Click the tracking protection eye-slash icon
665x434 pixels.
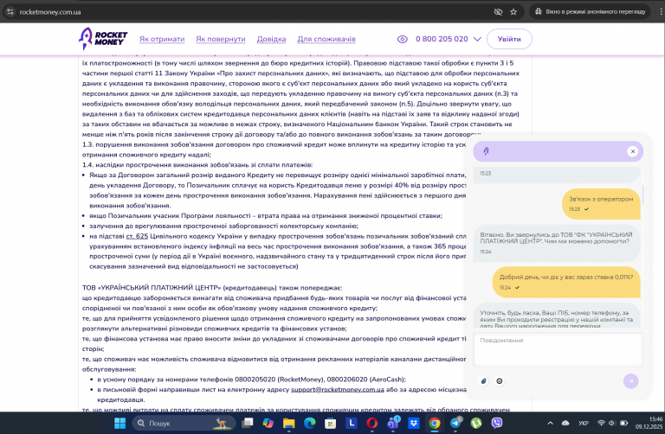[498, 12]
